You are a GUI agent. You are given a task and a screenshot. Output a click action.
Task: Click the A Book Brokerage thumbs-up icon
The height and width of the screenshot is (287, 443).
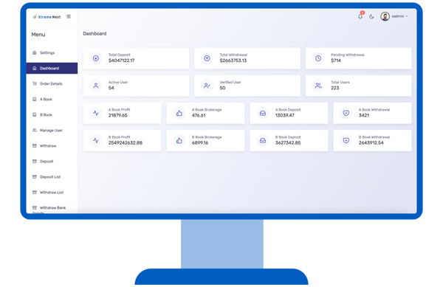[179, 113]
